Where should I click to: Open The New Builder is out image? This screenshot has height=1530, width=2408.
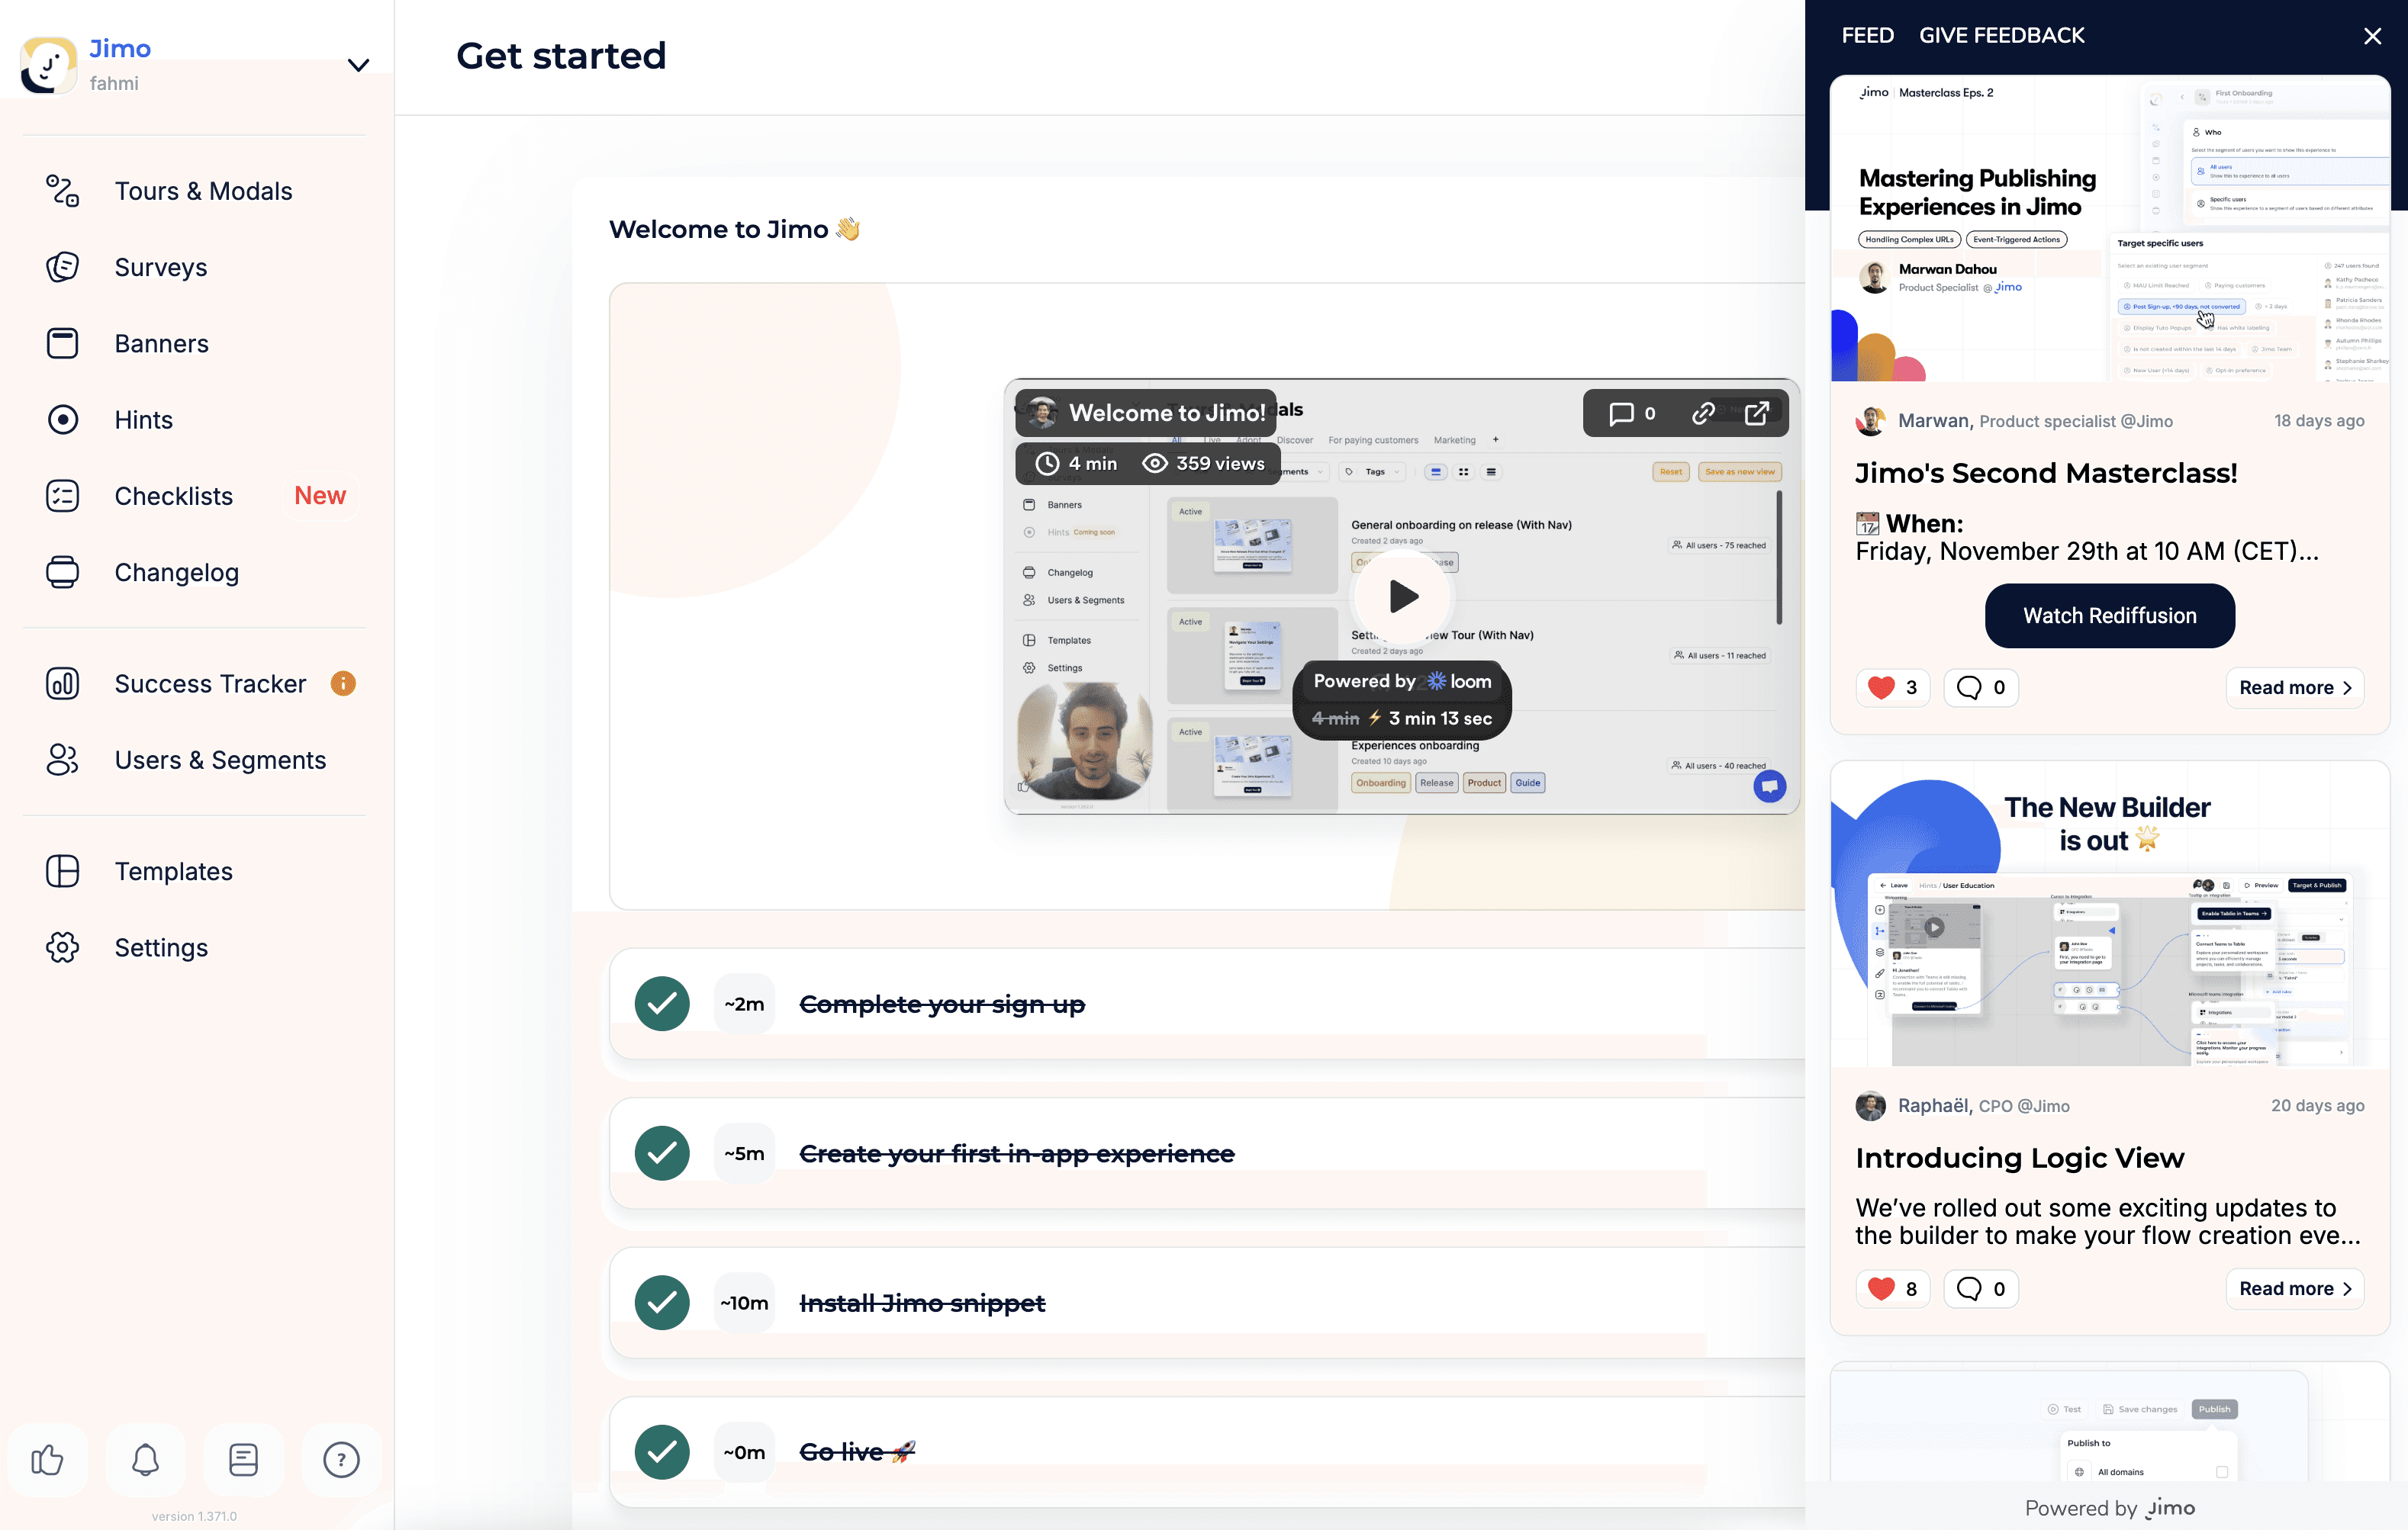pyautogui.click(x=2109, y=914)
